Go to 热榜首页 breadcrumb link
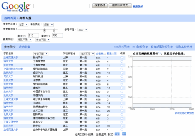 pyautogui.click(x=10, y=18)
